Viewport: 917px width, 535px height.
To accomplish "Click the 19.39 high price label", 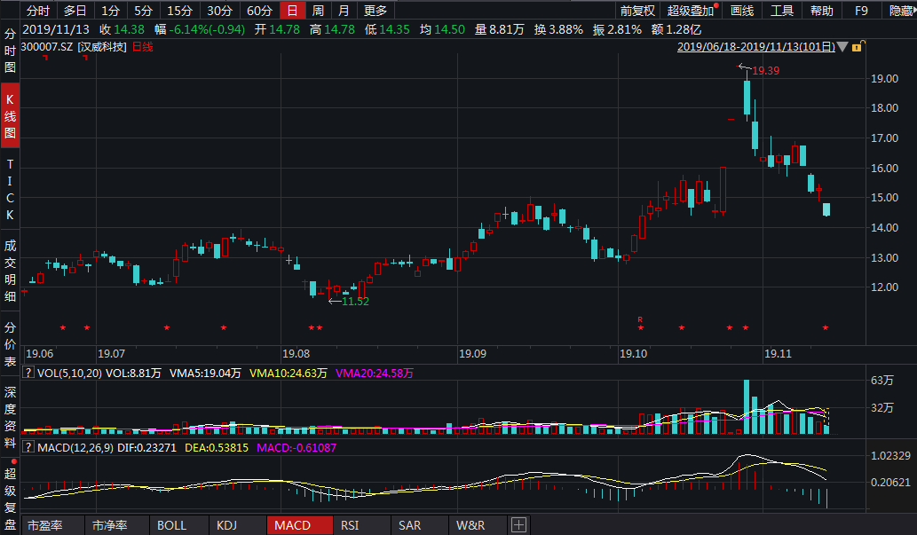I will [765, 71].
